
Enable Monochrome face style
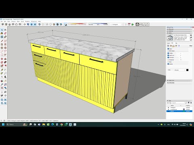tap(61, 24)
